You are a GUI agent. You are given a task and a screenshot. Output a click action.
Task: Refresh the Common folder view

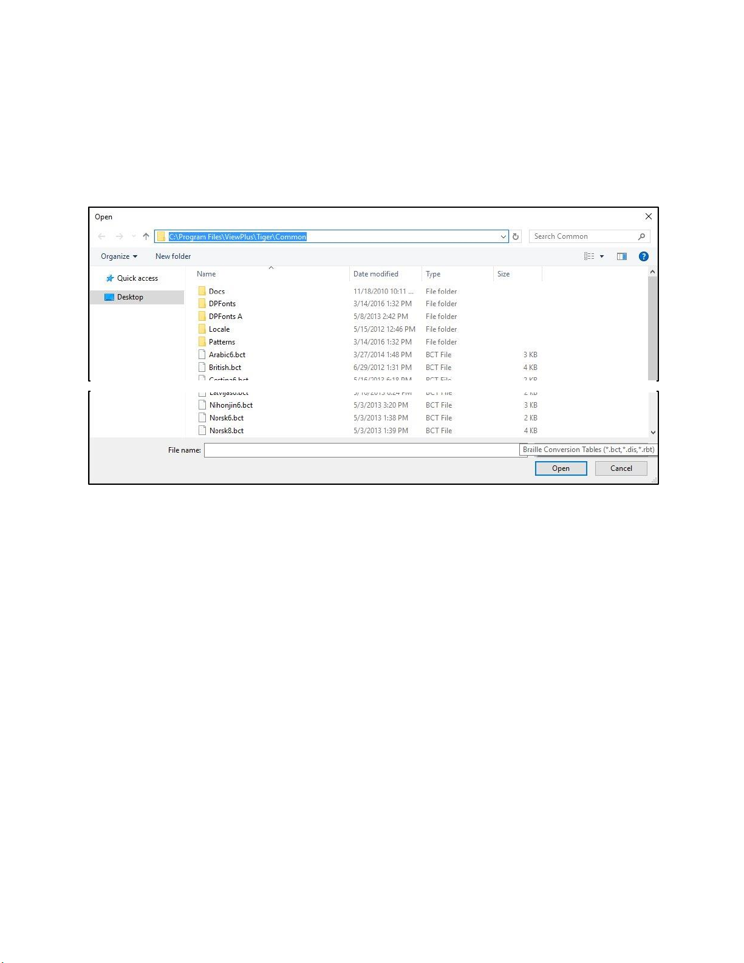[x=516, y=237]
